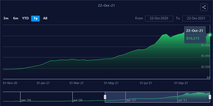Click Jul '21 on navigator timeline
This screenshot has width=213, height=106.
pos(183,100)
